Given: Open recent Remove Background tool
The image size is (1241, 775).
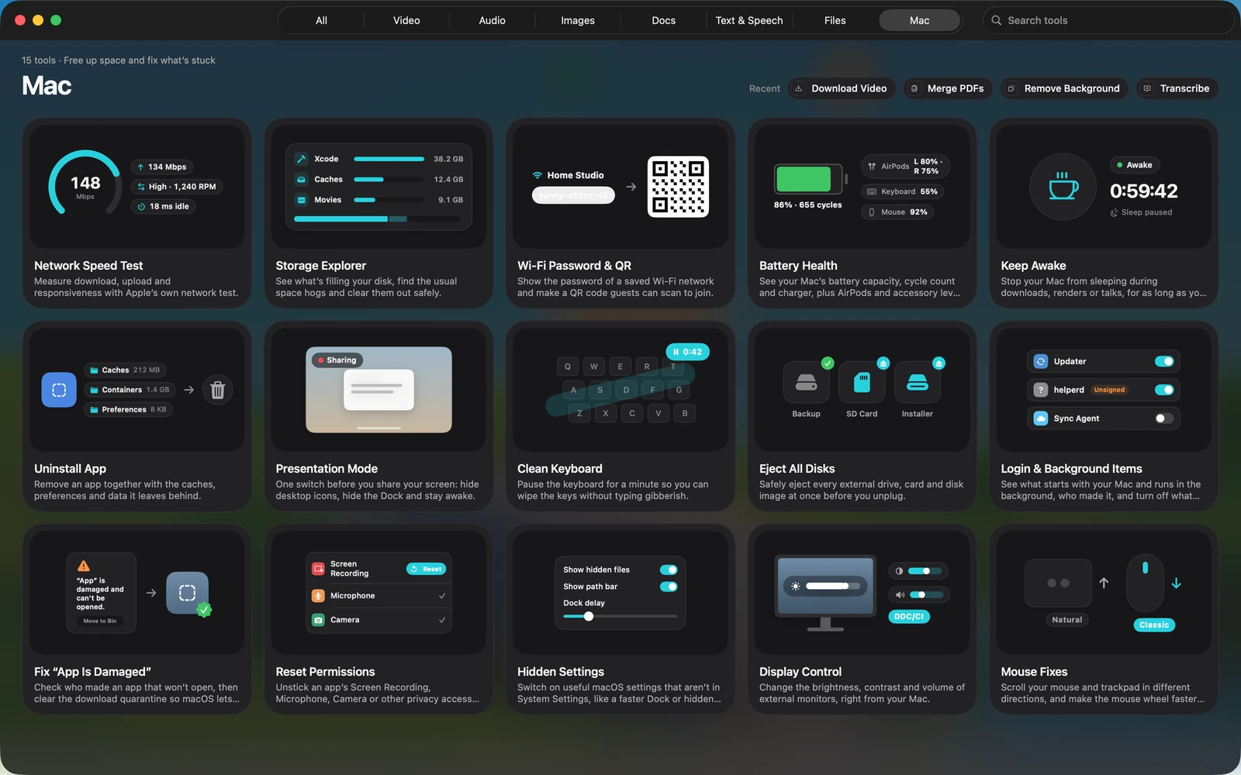Looking at the screenshot, I should click(1064, 88).
